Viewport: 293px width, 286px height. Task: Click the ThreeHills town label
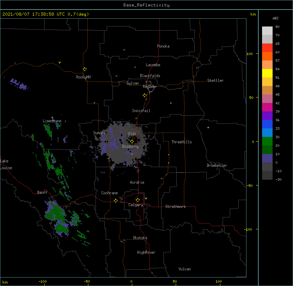coord(182,142)
